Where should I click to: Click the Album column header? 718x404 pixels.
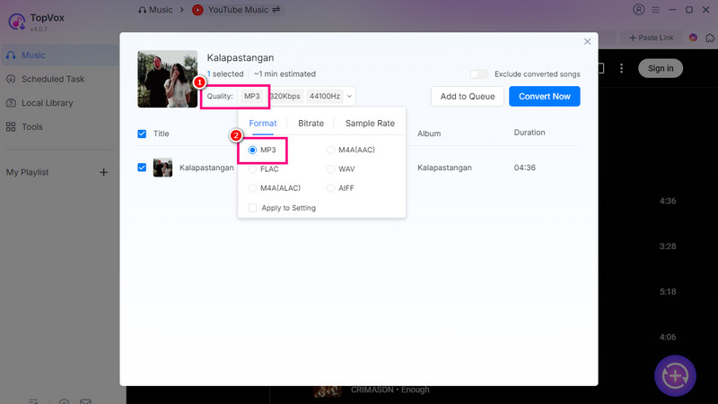(429, 133)
